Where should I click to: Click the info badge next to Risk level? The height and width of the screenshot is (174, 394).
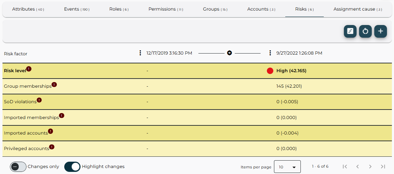(29, 69)
